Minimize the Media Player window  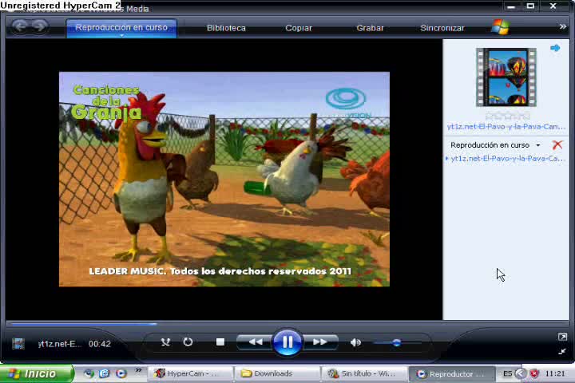(x=511, y=6)
